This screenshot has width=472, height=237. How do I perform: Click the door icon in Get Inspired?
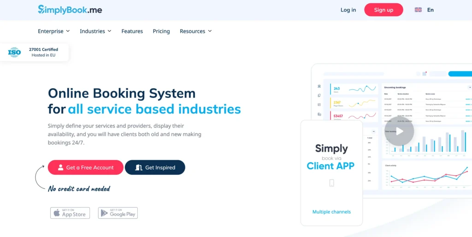coord(138,168)
